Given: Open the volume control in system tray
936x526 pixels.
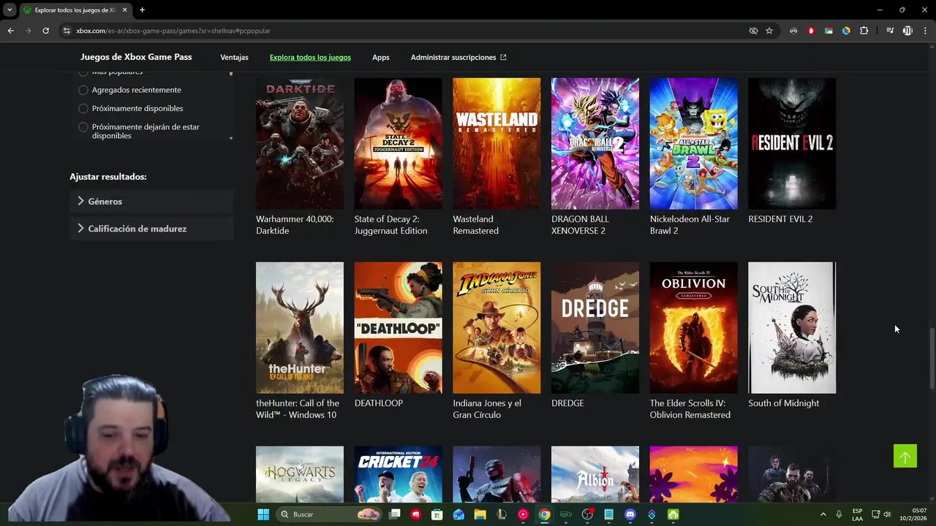Looking at the screenshot, I should click(887, 514).
